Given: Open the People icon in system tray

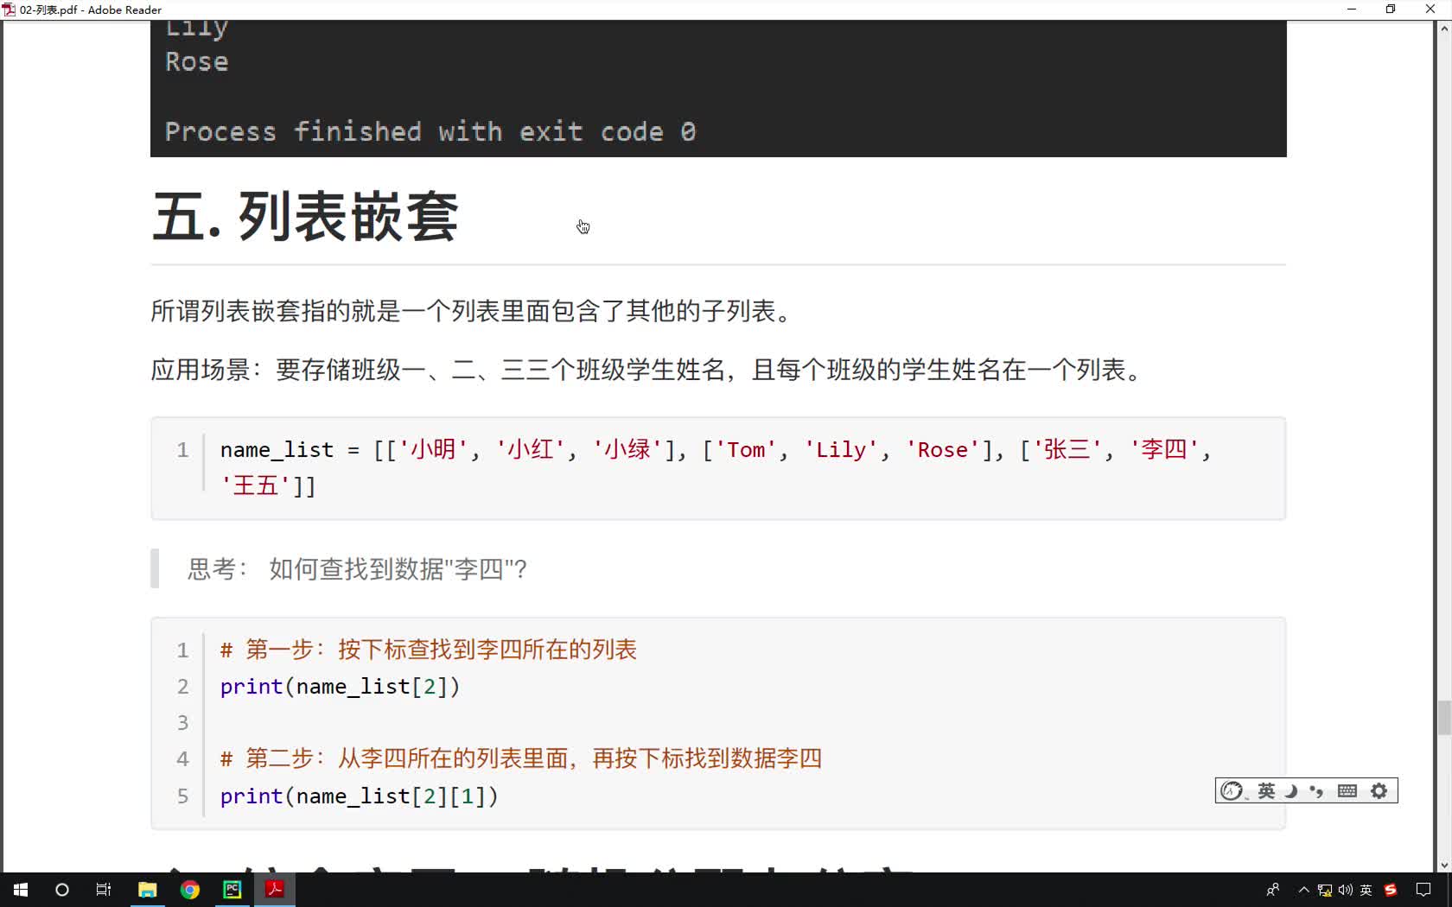Looking at the screenshot, I should pos(1273,890).
